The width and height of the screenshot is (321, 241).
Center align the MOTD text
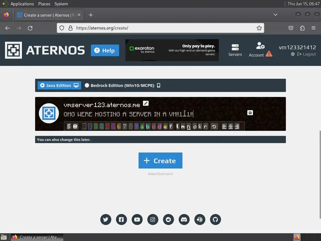point(230,127)
